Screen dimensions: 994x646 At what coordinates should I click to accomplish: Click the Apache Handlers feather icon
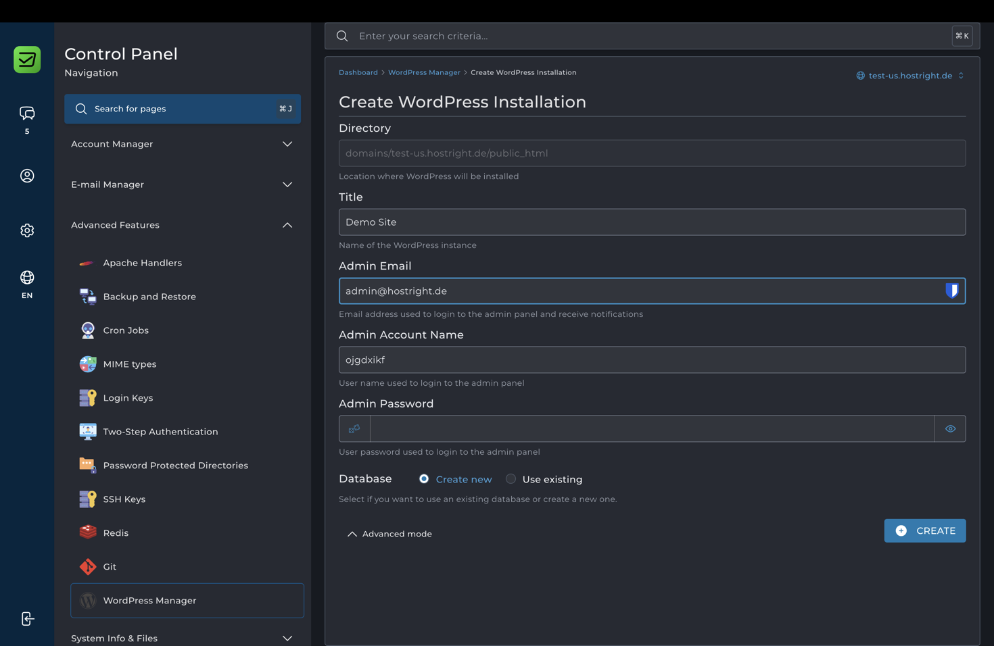tap(87, 263)
